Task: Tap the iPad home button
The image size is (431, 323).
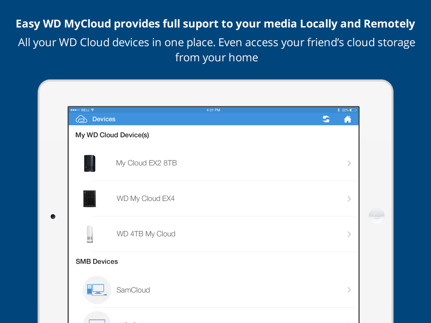Action: (x=377, y=216)
